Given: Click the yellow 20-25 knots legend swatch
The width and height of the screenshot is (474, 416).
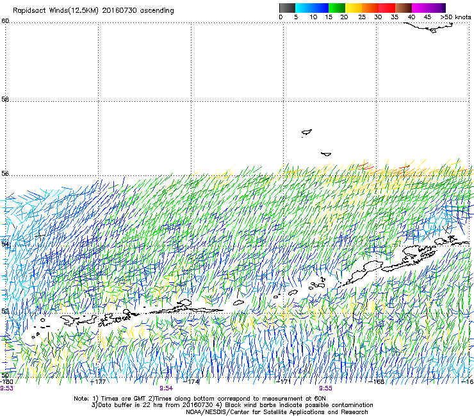Looking at the screenshot, I should (354, 8).
